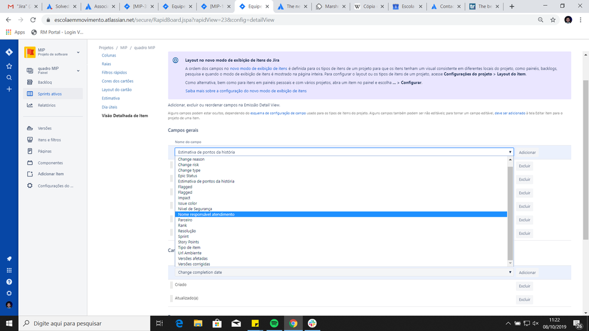
Task: Open File Explorer from the taskbar
Action: pyautogui.click(x=198, y=323)
